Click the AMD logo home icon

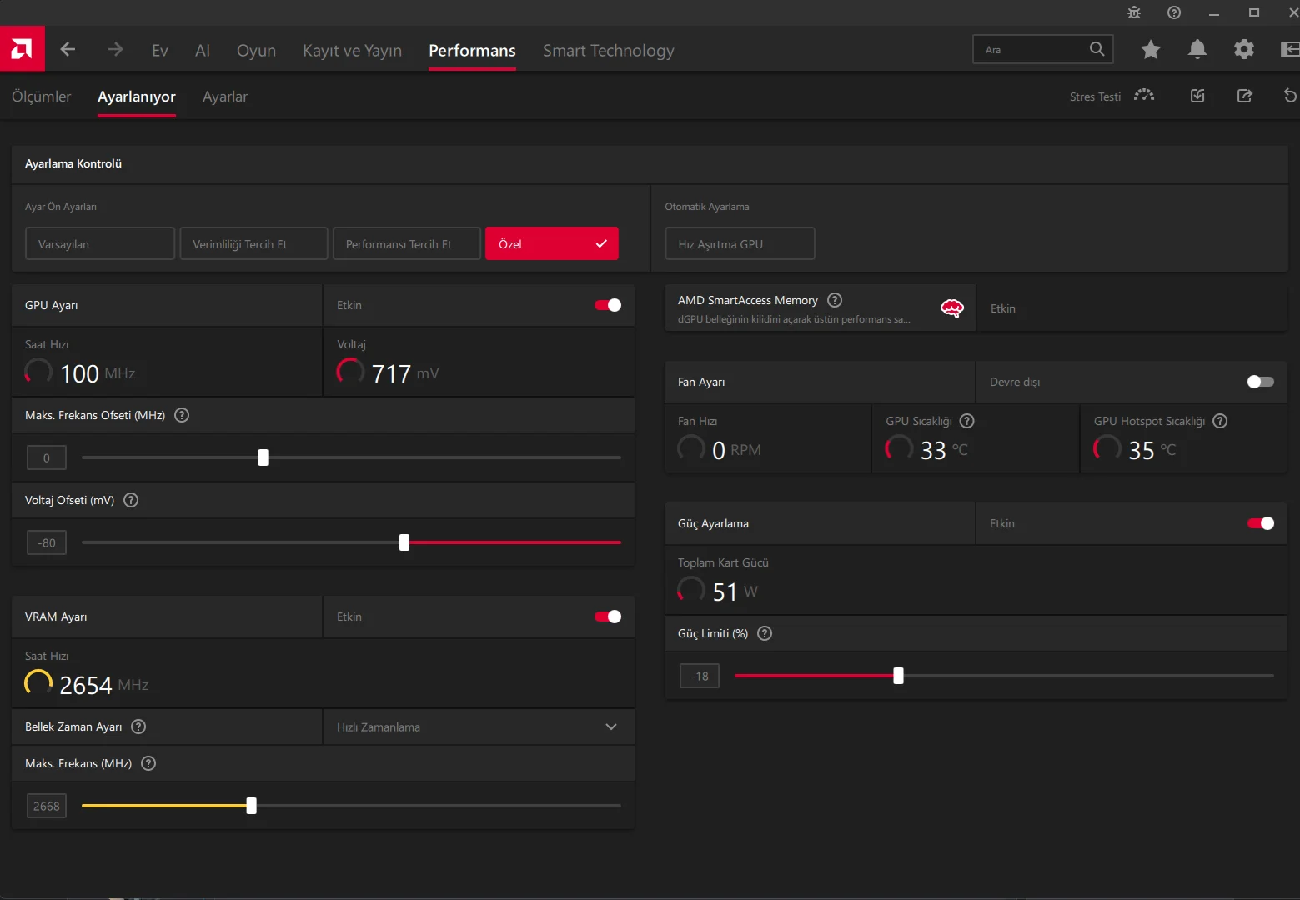(x=22, y=49)
